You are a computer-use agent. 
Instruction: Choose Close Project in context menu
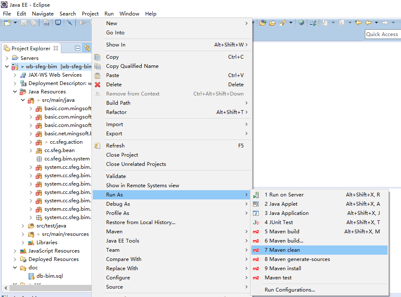tap(172, 155)
